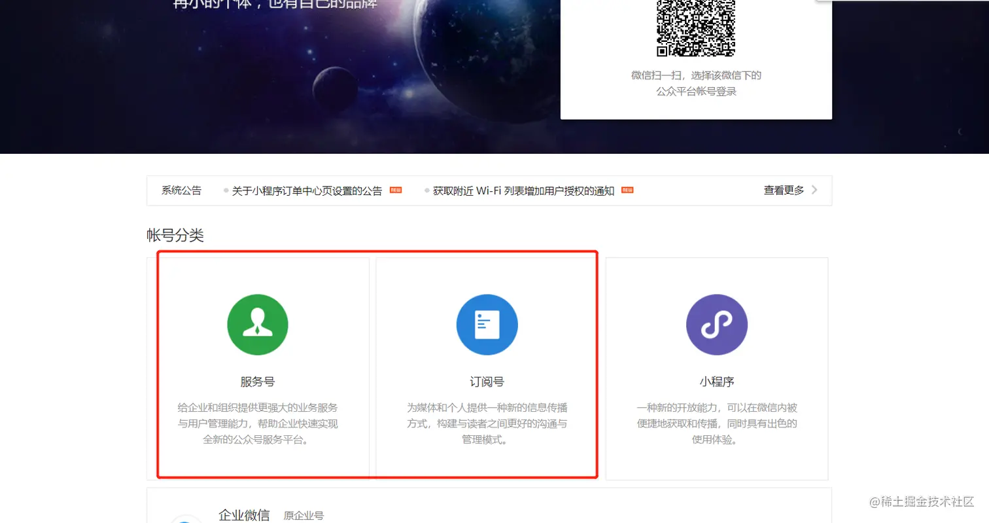The image size is (989, 523).
Task: Click the 订阅号 description starting 为媒体和个人
Action: pos(487,424)
